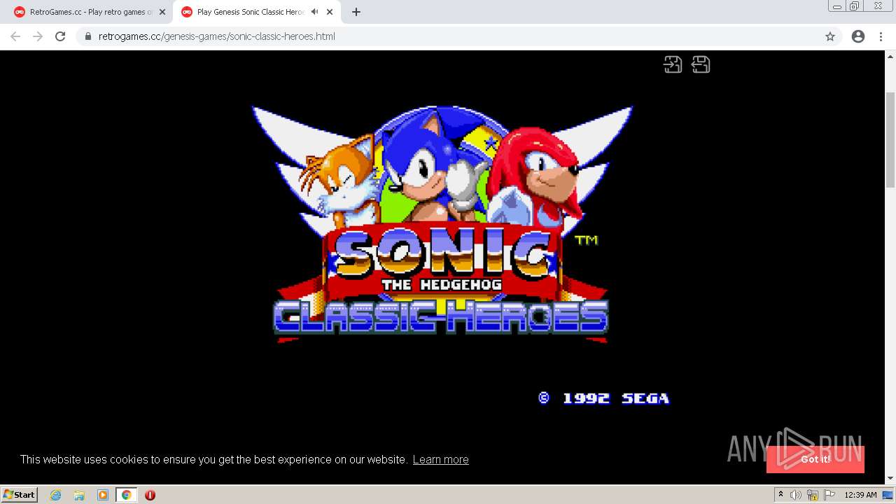
Task: Select Chrome in the taskbar
Action: click(127, 495)
